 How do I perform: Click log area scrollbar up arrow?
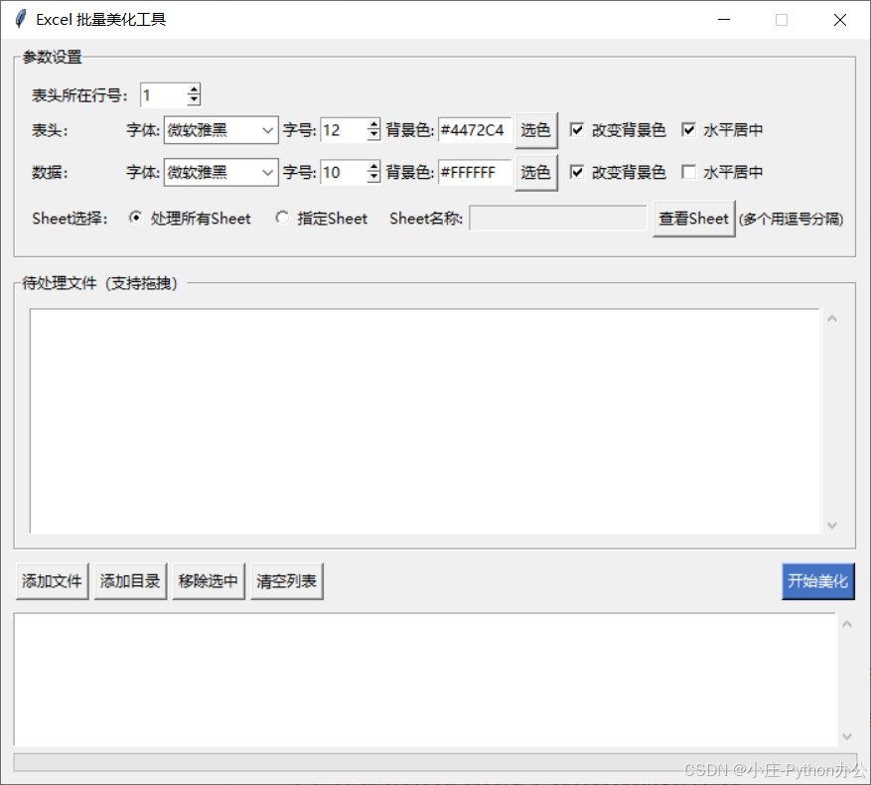point(846,624)
